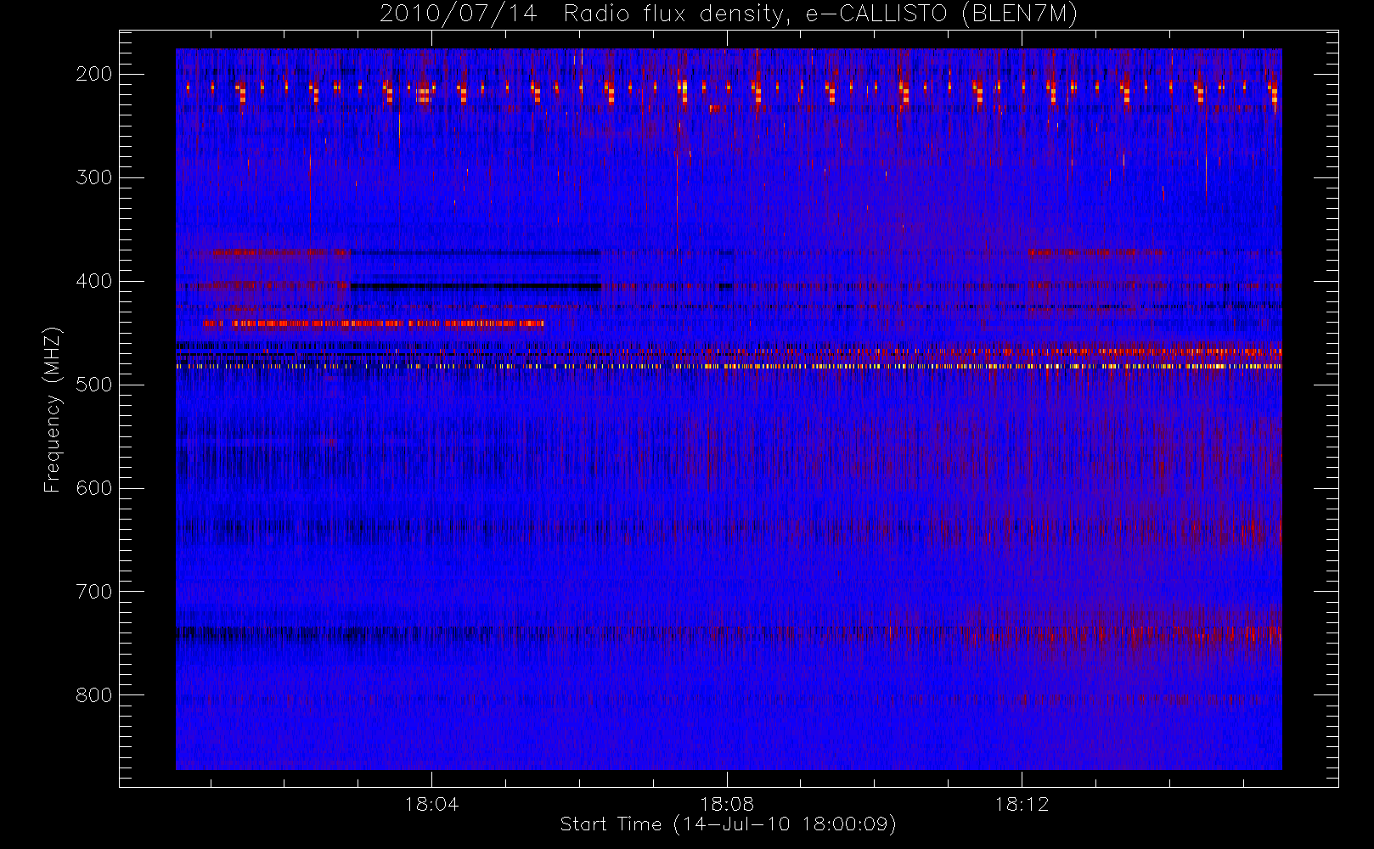Click the "300" frequency tick label
The width and height of the screenshot is (1374, 849).
[x=94, y=177]
